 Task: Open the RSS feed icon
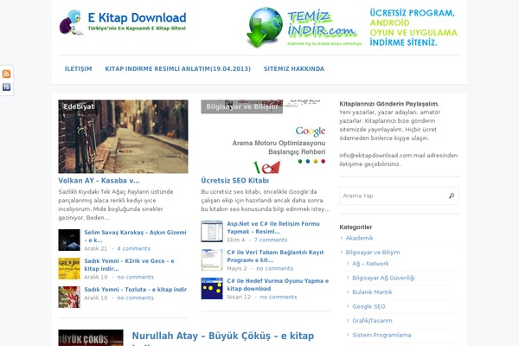pyautogui.click(x=6, y=74)
